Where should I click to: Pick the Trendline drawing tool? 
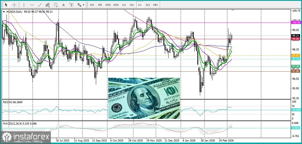click(40, 5)
